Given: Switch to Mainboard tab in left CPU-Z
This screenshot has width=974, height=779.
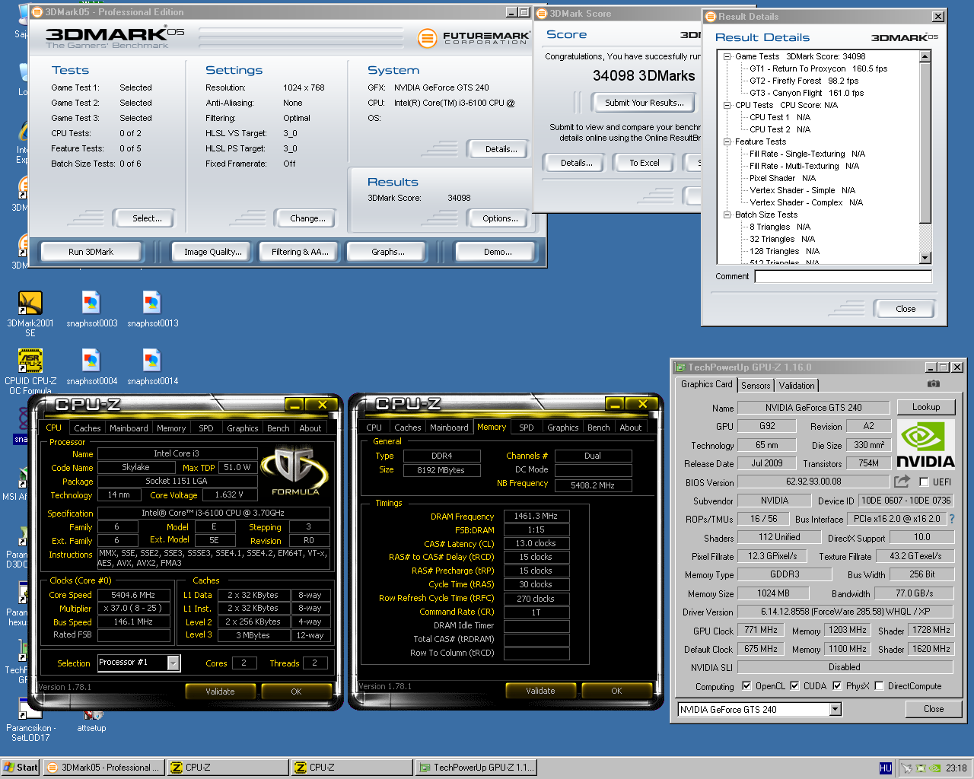Looking at the screenshot, I should [129, 428].
